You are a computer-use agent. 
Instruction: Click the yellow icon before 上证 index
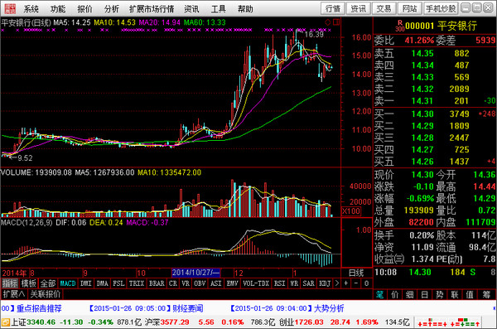click(6, 322)
